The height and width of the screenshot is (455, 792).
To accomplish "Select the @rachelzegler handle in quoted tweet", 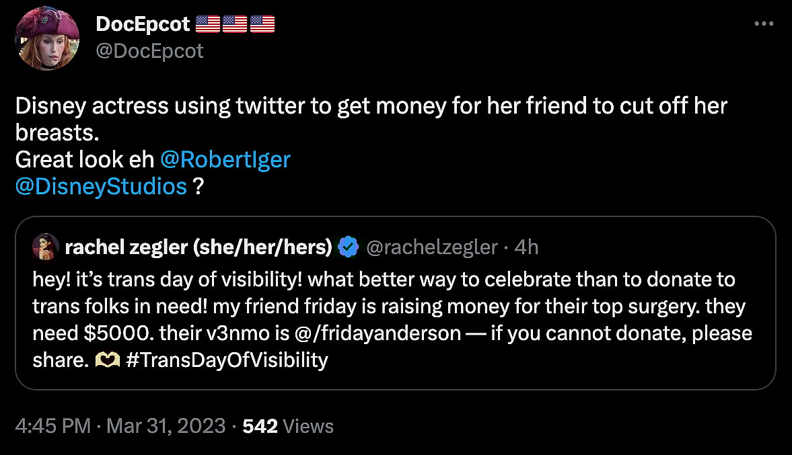I will (431, 248).
